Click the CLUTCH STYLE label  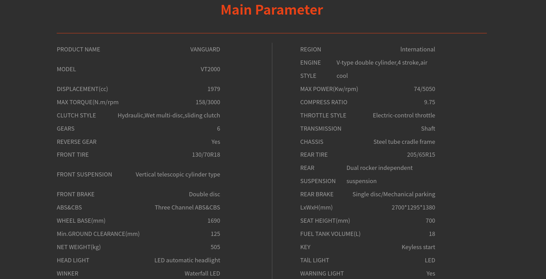[x=76, y=115]
